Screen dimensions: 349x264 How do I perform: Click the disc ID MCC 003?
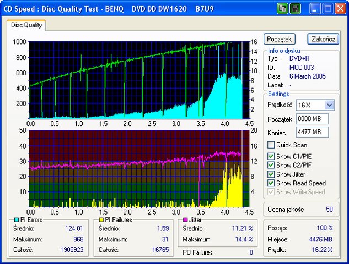[302, 67]
